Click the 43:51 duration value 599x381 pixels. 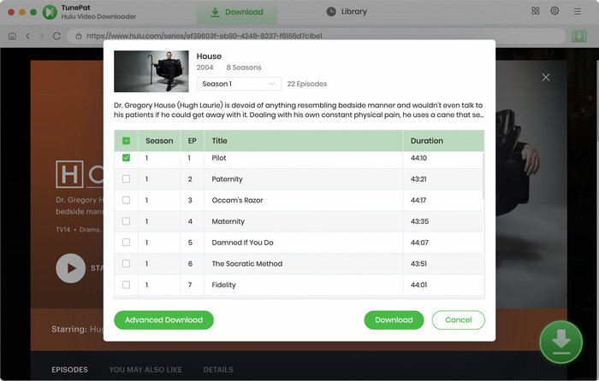pyautogui.click(x=418, y=264)
